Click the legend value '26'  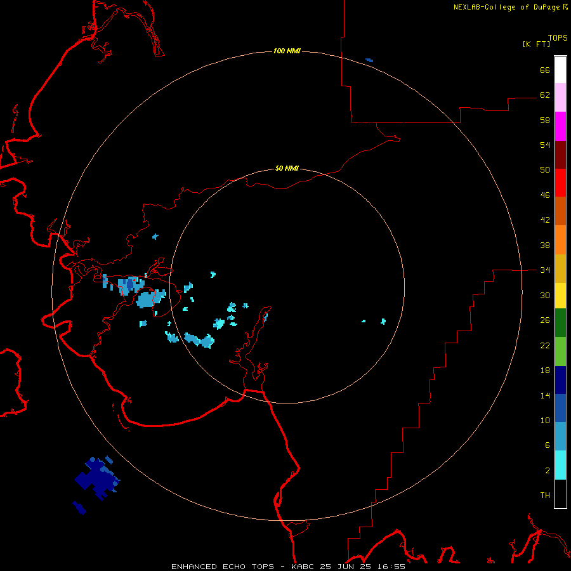tap(545, 320)
